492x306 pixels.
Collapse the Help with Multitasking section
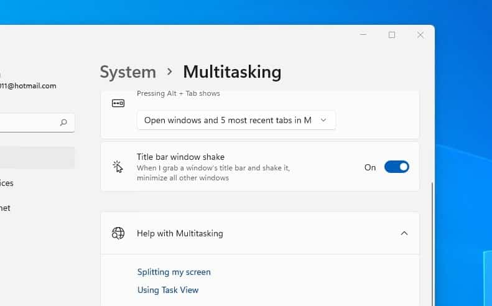(404, 233)
